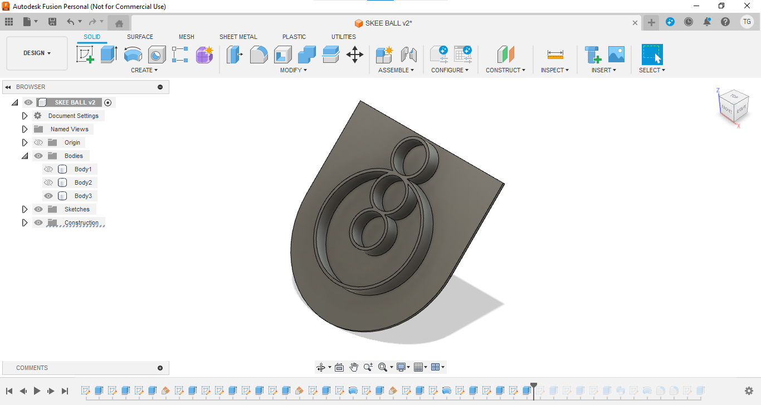
Task: Select the Measure tool
Action: (555, 55)
